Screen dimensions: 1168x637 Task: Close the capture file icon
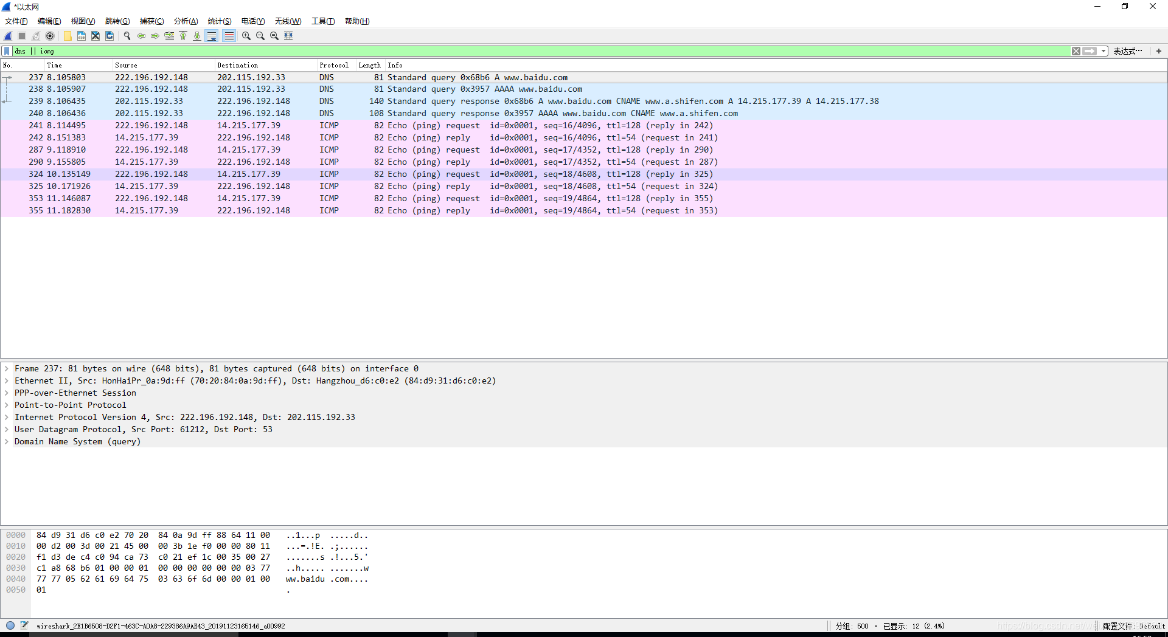(96, 36)
